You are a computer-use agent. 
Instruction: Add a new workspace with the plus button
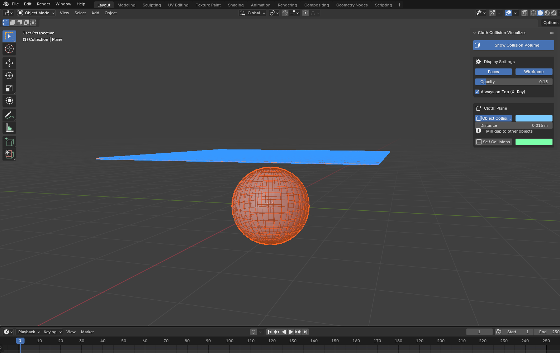point(399,5)
